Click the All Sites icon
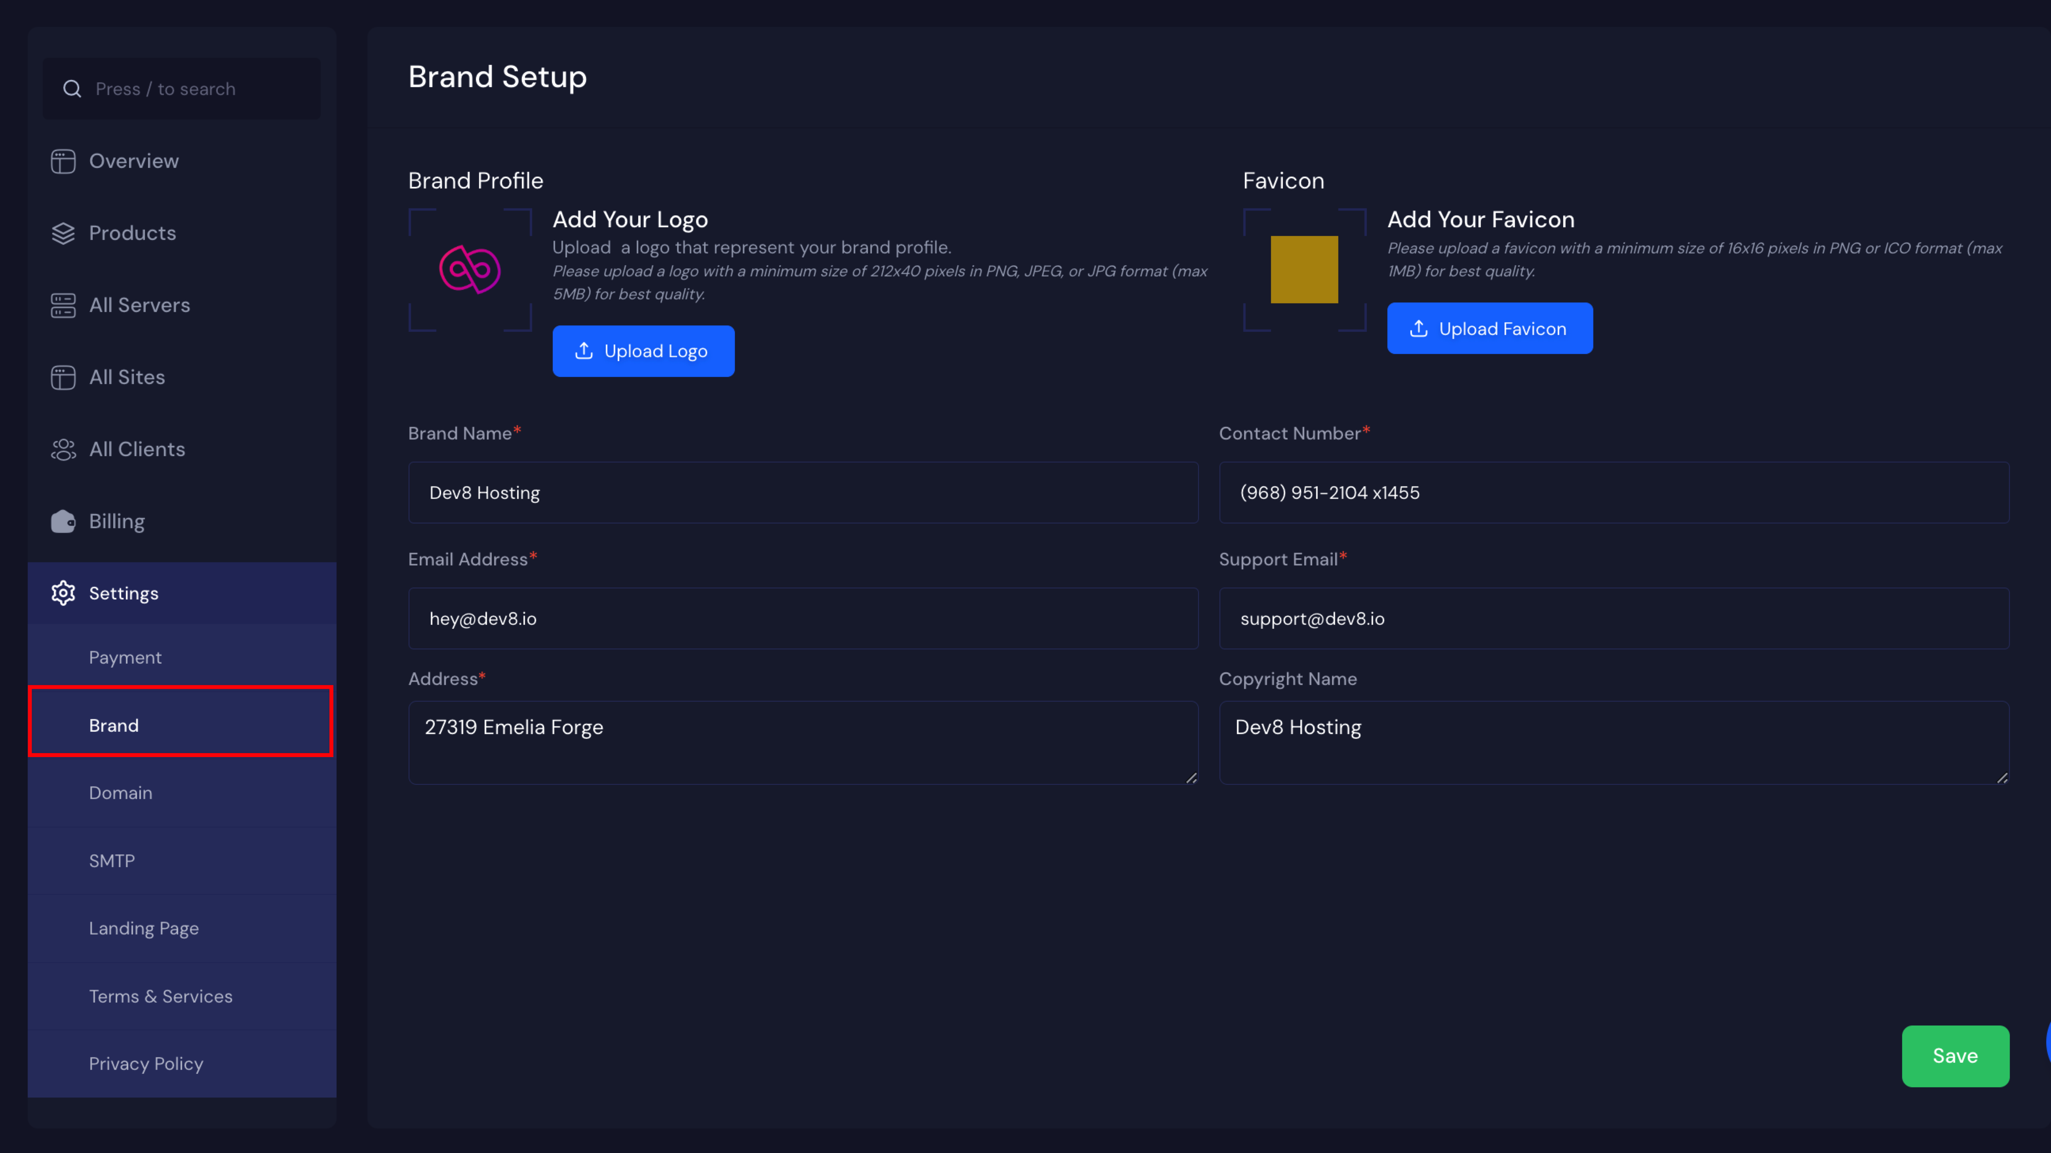 click(x=63, y=377)
